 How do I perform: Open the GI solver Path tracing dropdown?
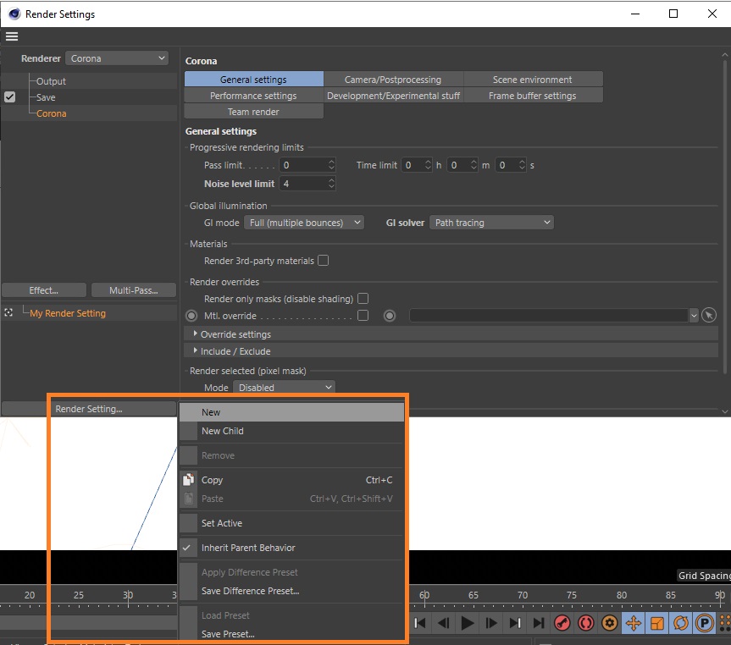[491, 223]
